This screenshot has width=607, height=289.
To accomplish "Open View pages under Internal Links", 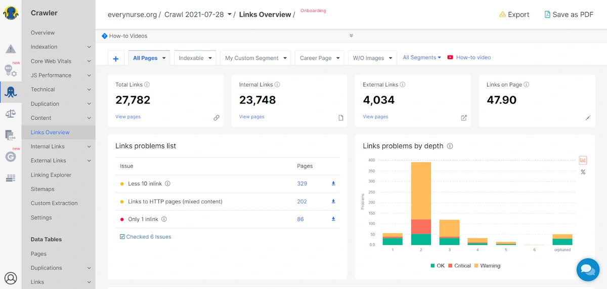I will 251,117.
